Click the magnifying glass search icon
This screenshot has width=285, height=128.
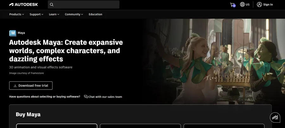coord(52,4)
